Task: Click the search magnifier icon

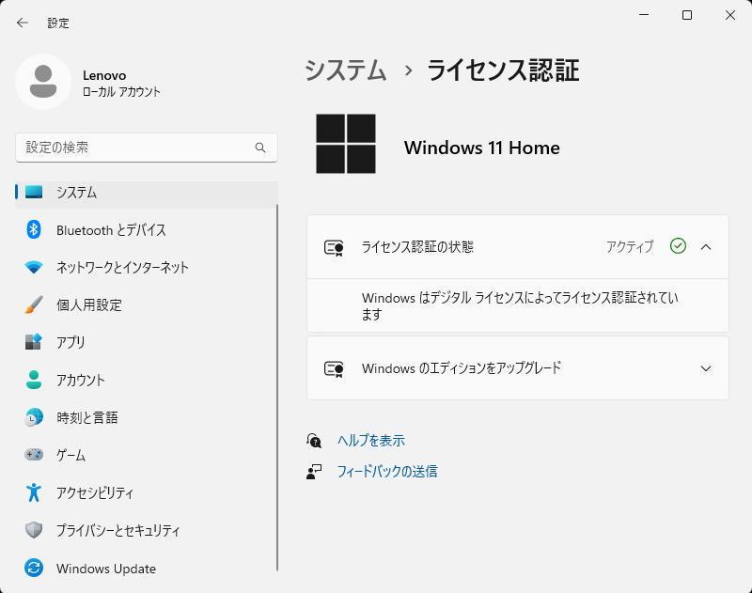Action: (x=260, y=148)
